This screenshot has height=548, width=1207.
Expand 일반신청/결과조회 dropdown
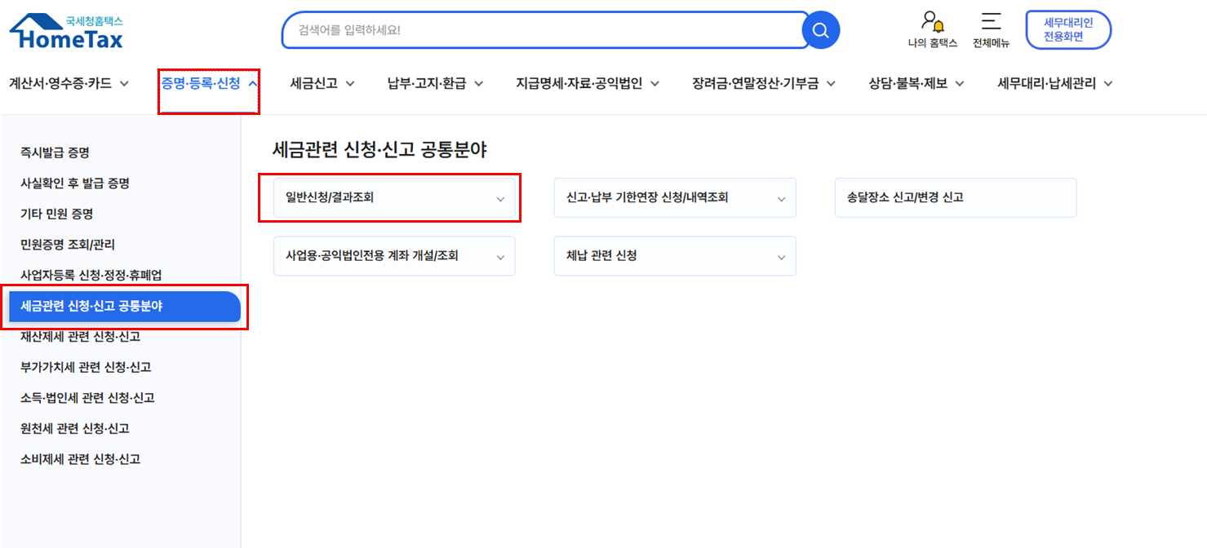point(394,197)
